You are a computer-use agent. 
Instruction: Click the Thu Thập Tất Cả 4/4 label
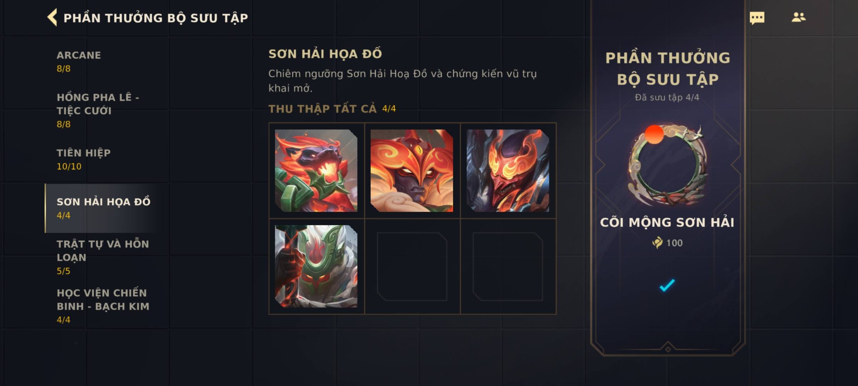332,109
